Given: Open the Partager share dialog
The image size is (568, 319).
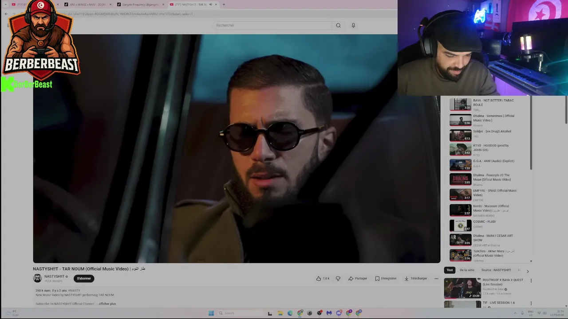Looking at the screenshot, I should [x=358, y=279].
